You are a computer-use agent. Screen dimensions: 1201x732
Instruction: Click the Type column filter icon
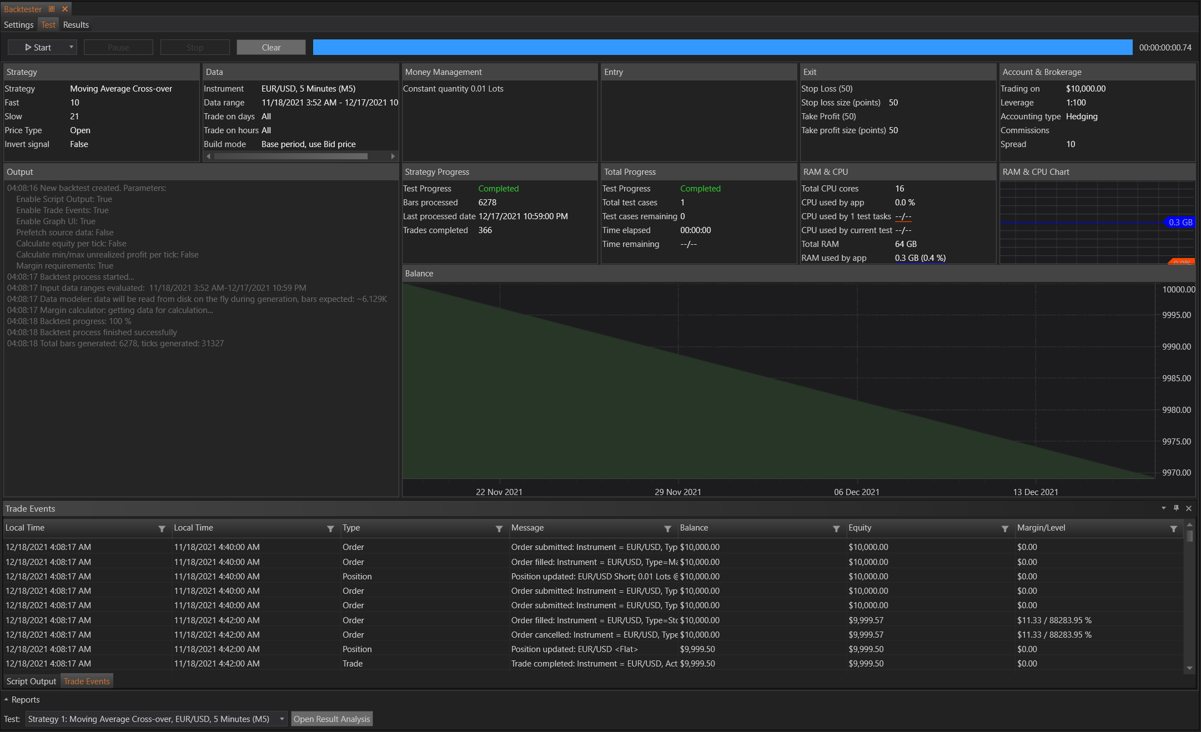tap(499, 529)
